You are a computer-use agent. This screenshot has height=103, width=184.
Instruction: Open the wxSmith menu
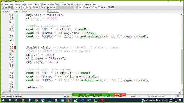click(51, 5)
